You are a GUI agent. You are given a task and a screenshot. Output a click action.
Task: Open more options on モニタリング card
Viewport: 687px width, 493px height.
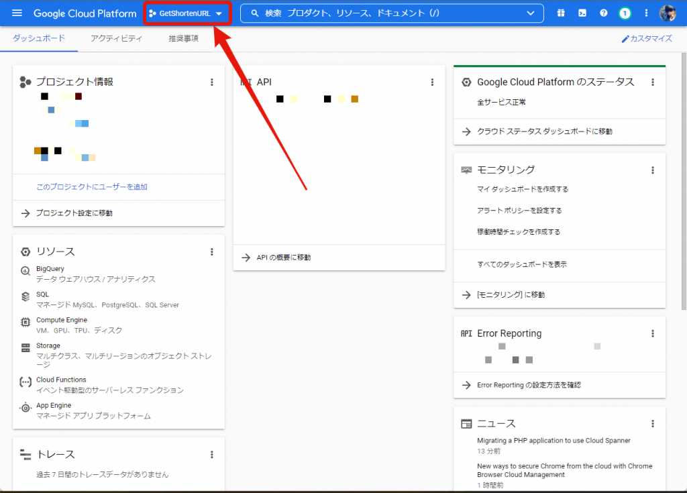pyautogui.click(x=653, y=170)
